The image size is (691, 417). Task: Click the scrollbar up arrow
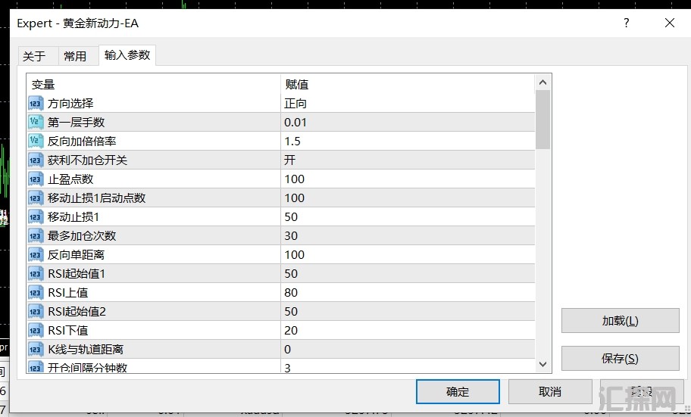(543, 82)
